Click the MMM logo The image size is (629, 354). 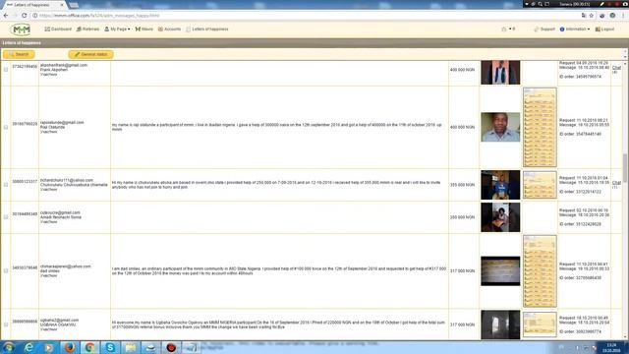[21, 29]
